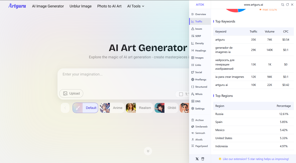Select the Traffic tab in sidebar
This screenshot has width=296, height=163.
pyautogui.click(x=200, y=21)
